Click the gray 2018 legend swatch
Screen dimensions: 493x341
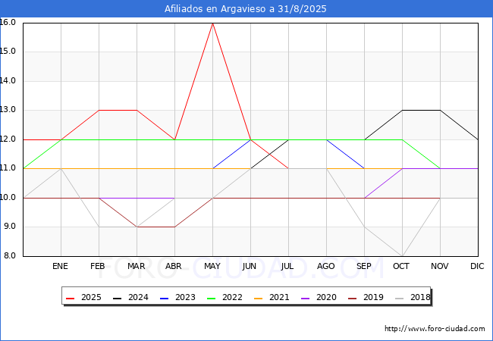coord(399,298)
